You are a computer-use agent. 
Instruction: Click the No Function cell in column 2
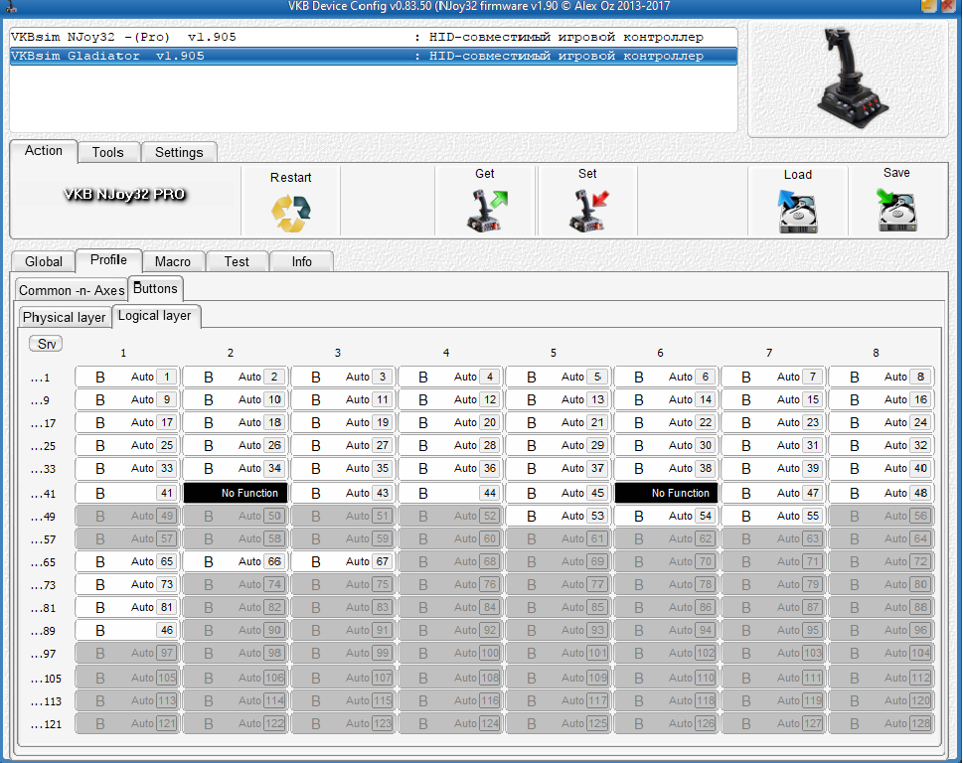pos(236,493)
